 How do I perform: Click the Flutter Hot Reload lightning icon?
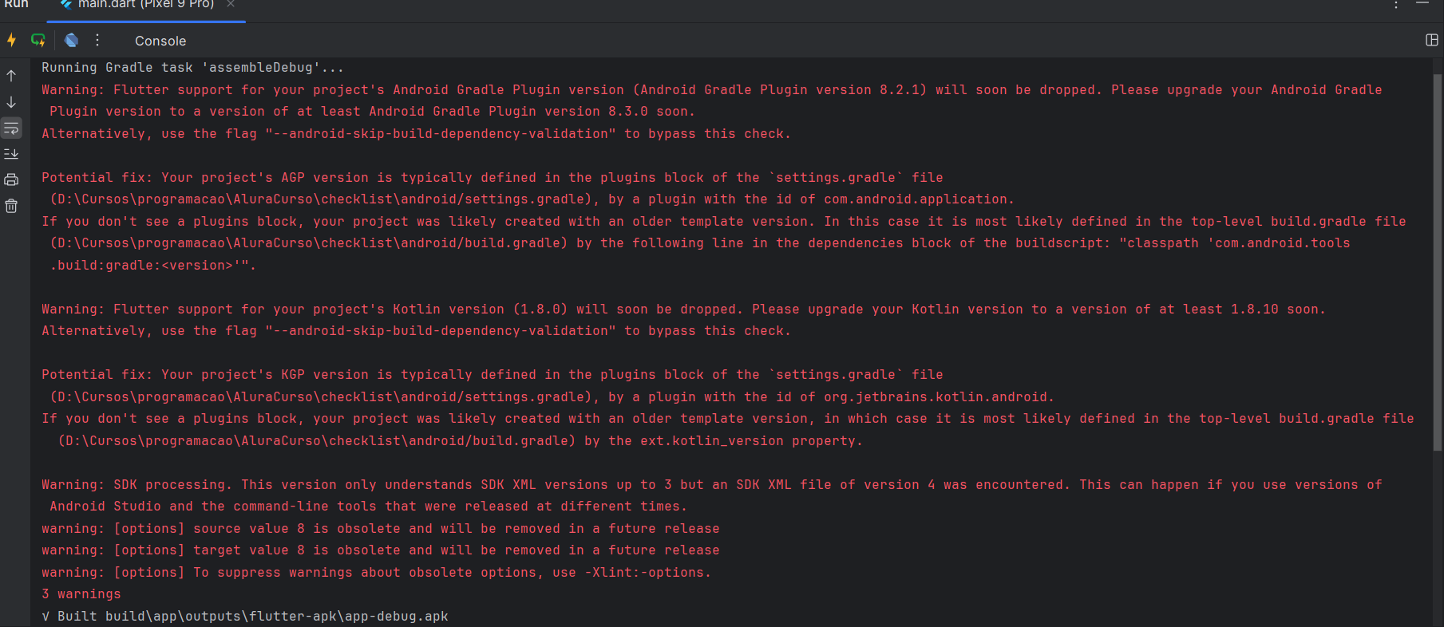pos(12,40)
